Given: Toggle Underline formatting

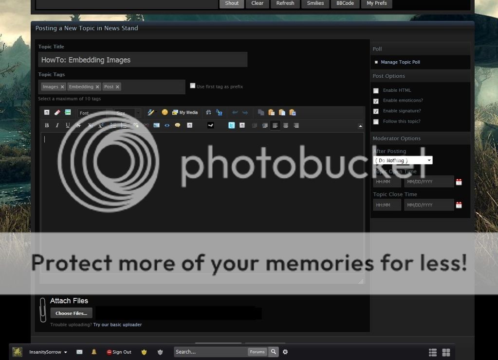Looking at the screenshot, I should (68, 125).
